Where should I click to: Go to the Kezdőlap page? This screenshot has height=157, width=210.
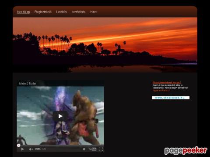pyautogui.click(x=24, y=12)
